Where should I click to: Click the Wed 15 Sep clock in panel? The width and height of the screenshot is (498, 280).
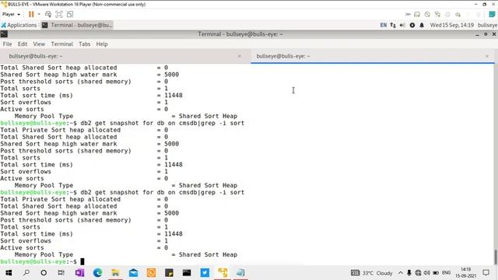[x=452, y=25]
